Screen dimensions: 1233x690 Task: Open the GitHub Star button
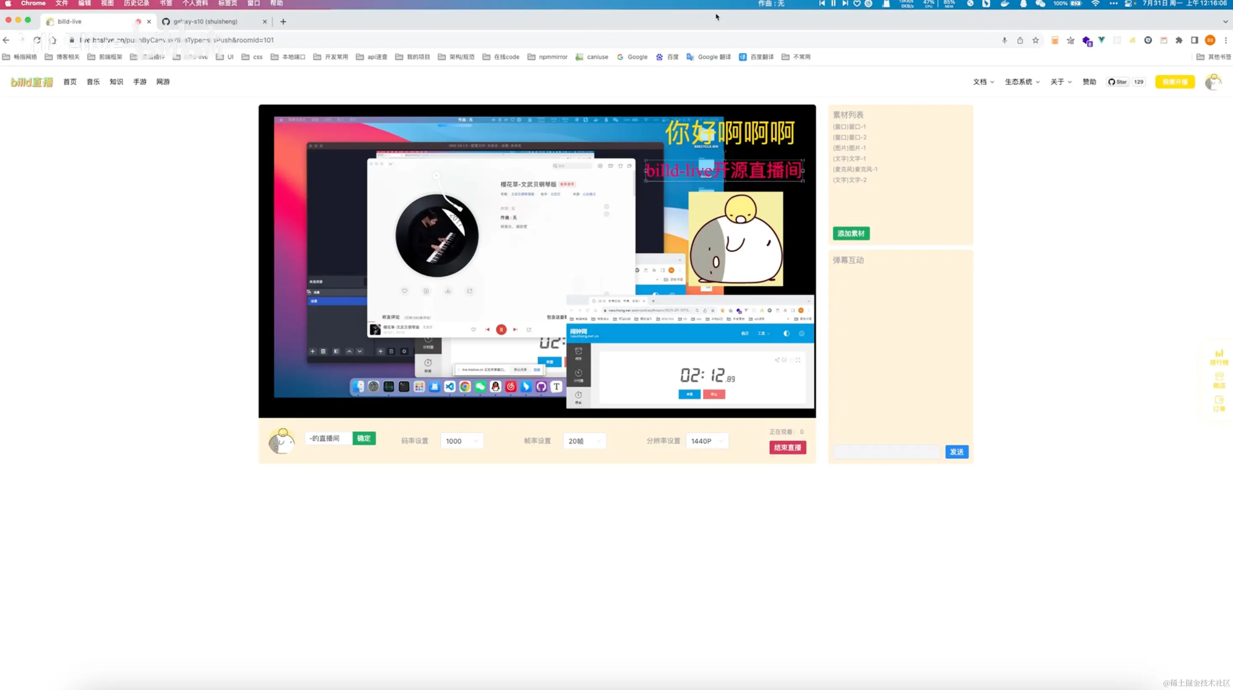pyautogui.click(x=1118, y=82)
